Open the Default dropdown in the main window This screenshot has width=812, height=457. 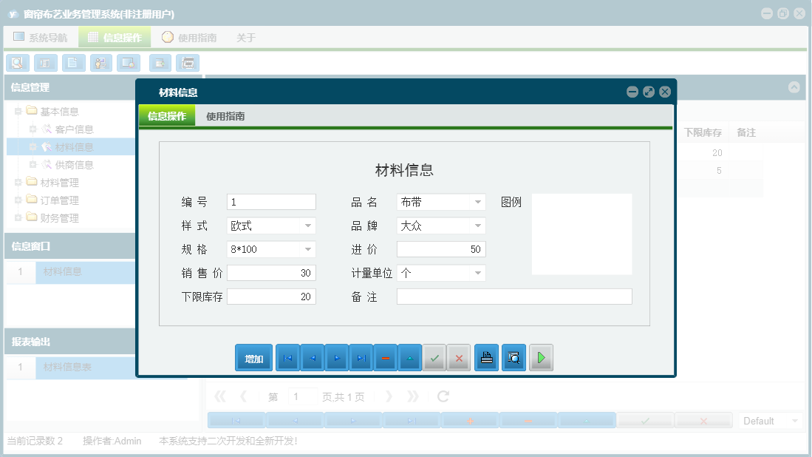pos(795,421)
